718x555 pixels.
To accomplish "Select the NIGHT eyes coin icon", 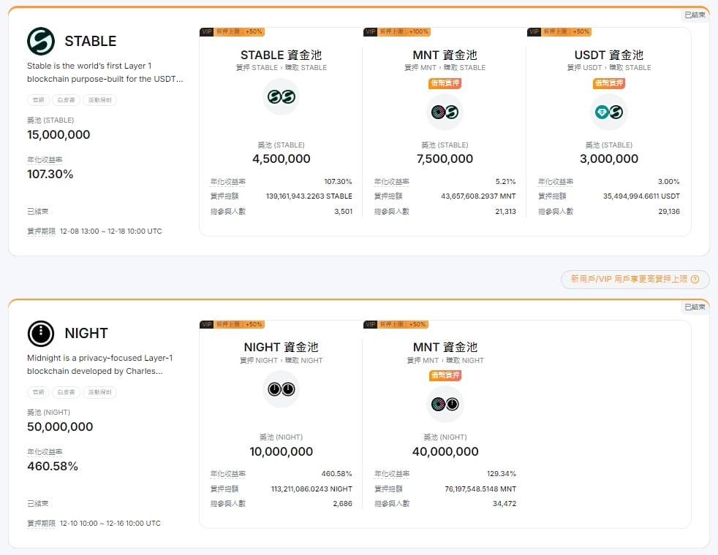I will tap(281, 389).
